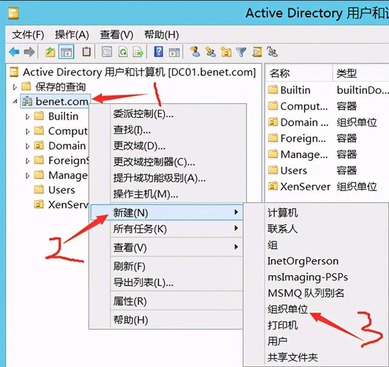The image size is (389, 367).
Task: Select msImaging-PSPs in the New submenu
Action: [x=308, y=277]
